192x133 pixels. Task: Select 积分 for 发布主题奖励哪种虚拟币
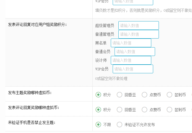(98, 95)
